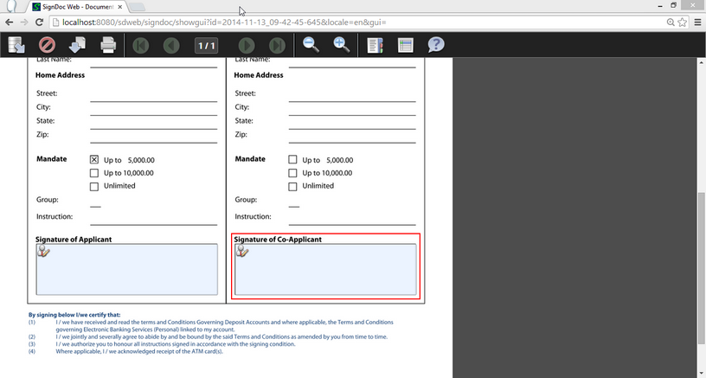Click the first toolbar save/sign document icon
This screenshot has width=706, height=378.
[16, 45]
